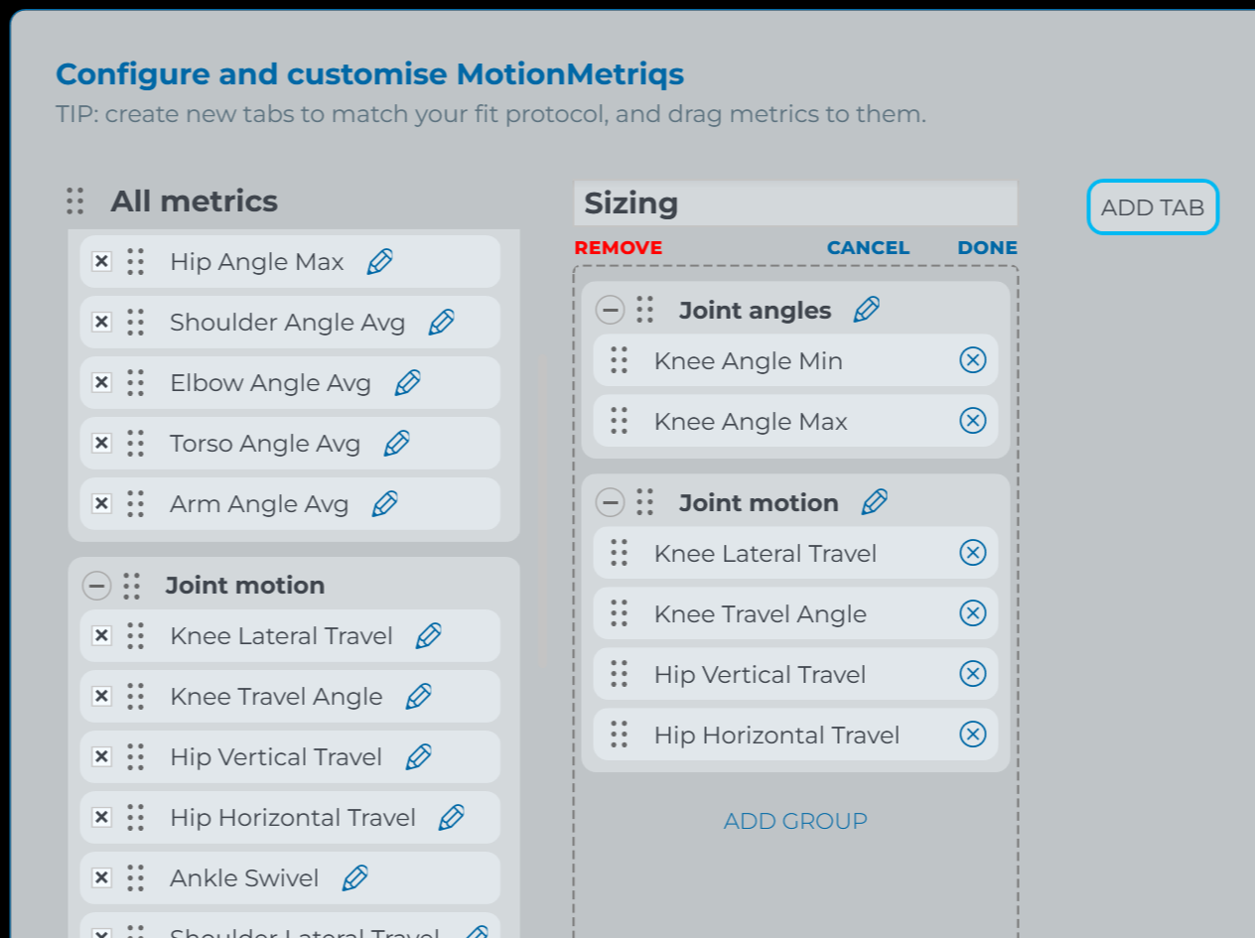Uncheck the Ankle Swivel checkbox

coord(101,878)
